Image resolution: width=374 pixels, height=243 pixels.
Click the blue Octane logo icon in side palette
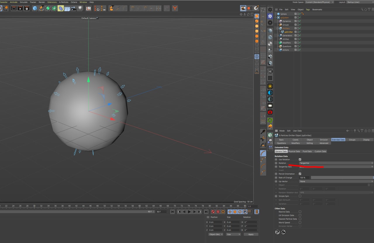pos(270,16)
